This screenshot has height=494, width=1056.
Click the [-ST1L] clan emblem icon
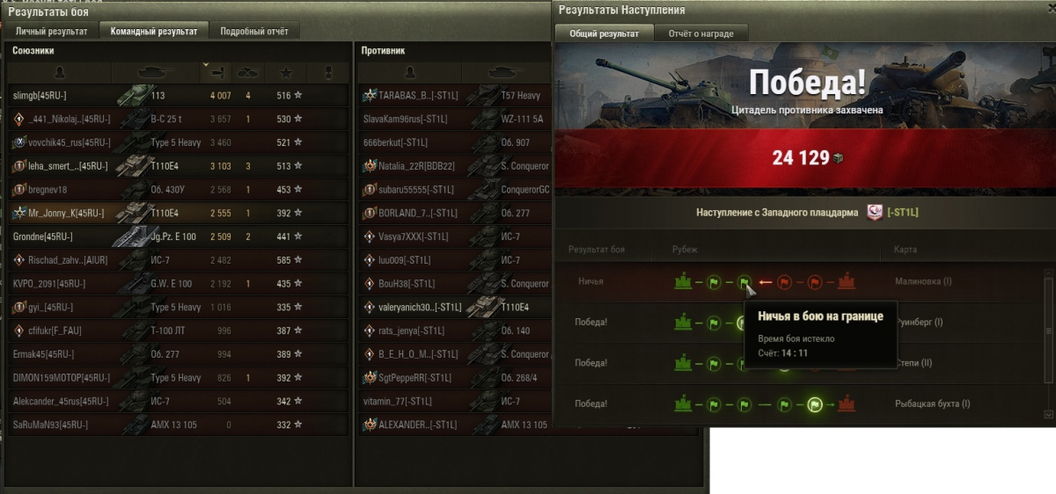(x=875, y=212)
